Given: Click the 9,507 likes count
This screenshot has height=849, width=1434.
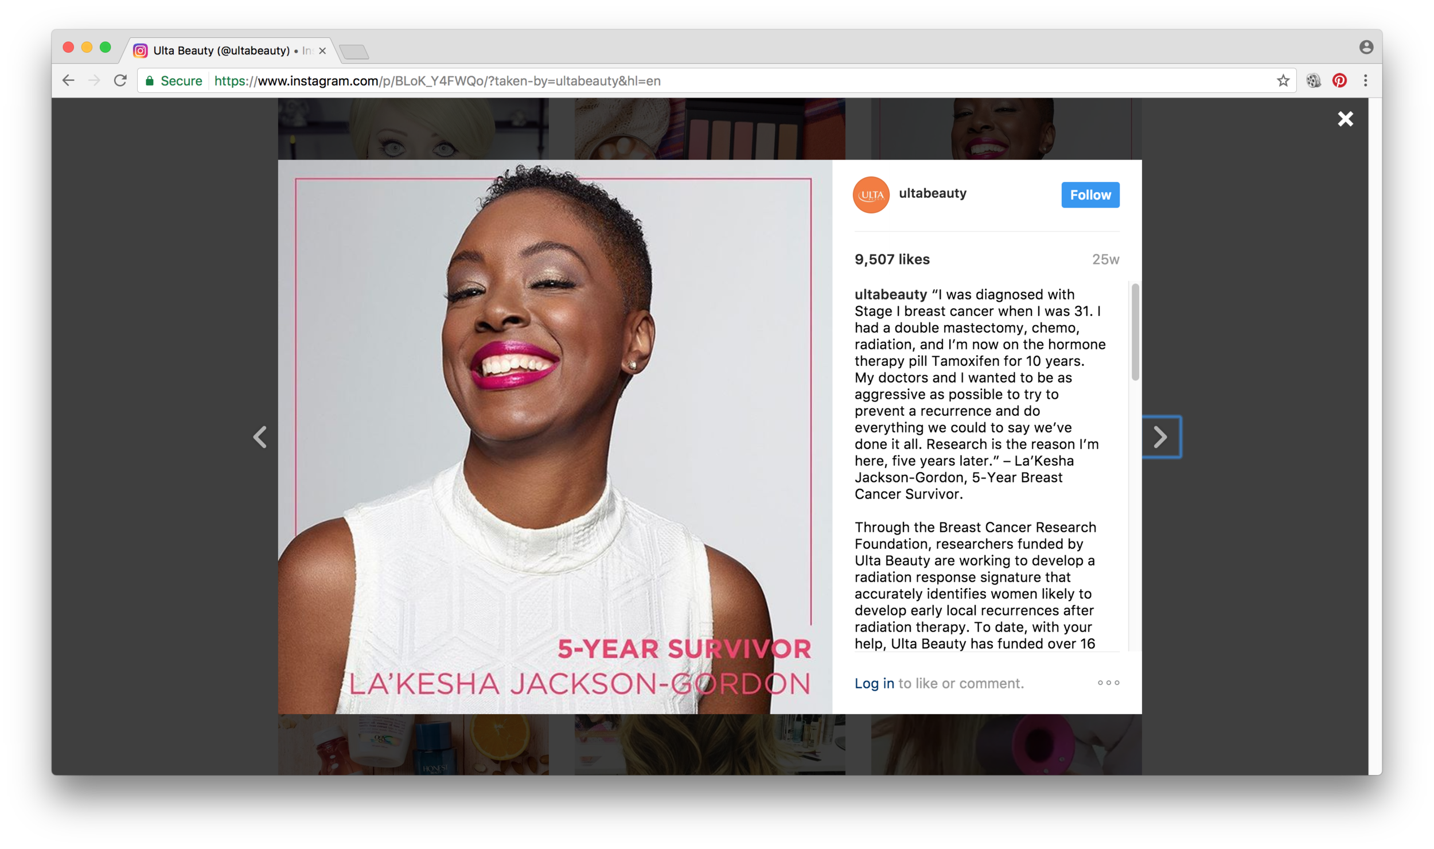Looking at the screenshot, I should 891,259.
